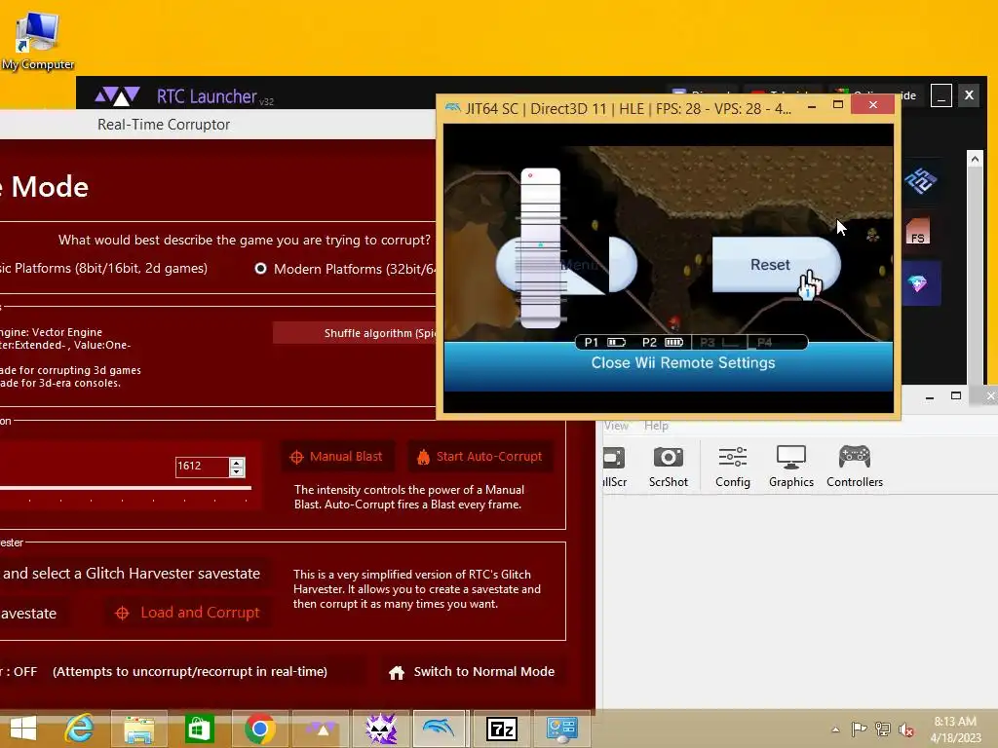Open Dolphin Controllers settings icon

tap(854, 467)
